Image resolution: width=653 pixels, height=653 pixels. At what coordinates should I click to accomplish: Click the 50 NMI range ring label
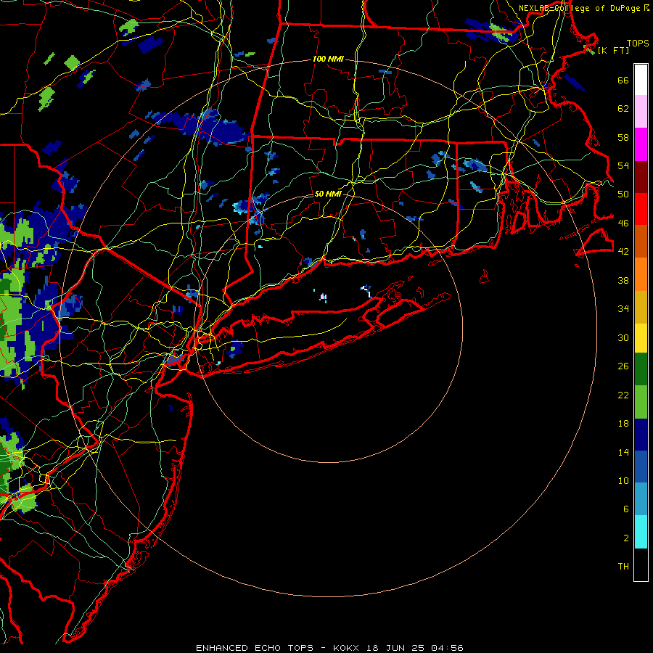point(328,194)
